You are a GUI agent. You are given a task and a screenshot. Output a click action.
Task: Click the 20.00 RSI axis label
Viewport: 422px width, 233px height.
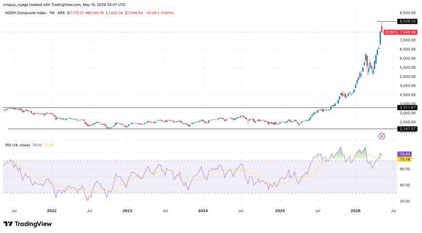[405, 201]
